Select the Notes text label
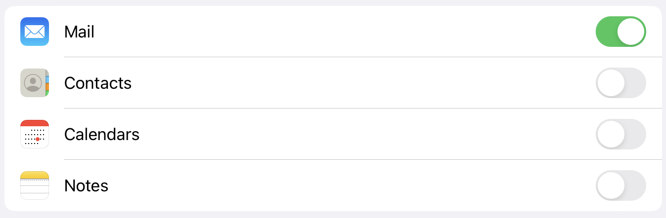This screenshot has width=666, height=218. 86,186
